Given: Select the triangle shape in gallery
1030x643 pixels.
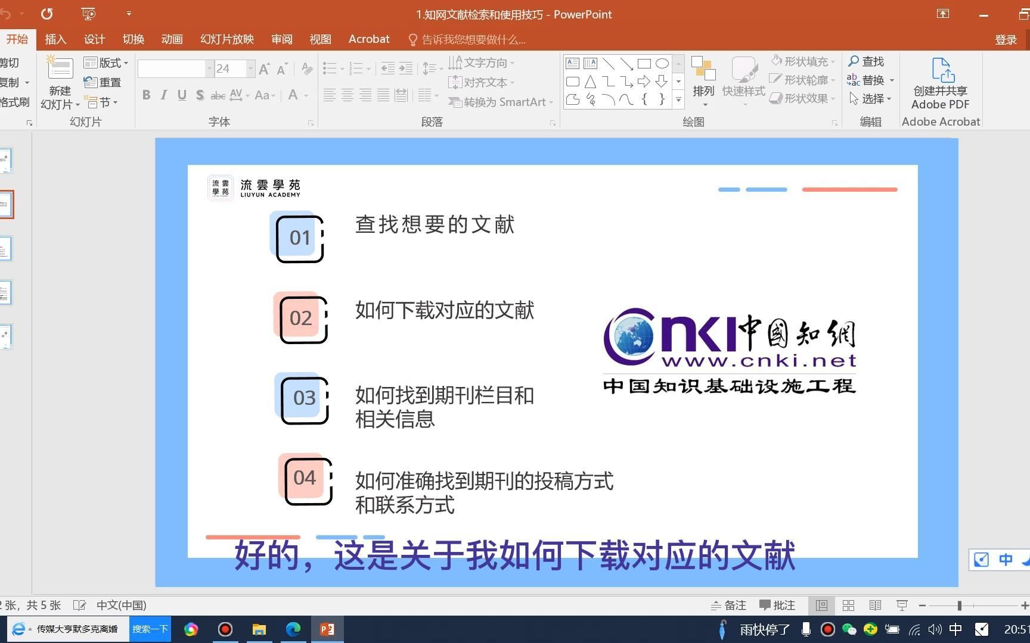Looking at the screenshot, I should (590, 82).
